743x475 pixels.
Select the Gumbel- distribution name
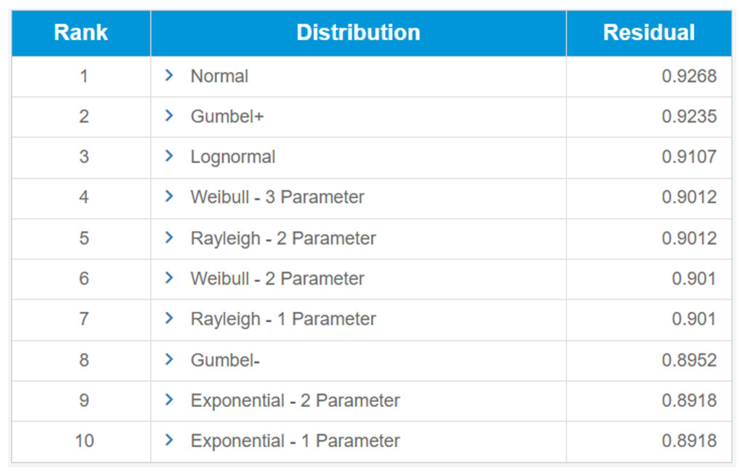tap(225, 360)
